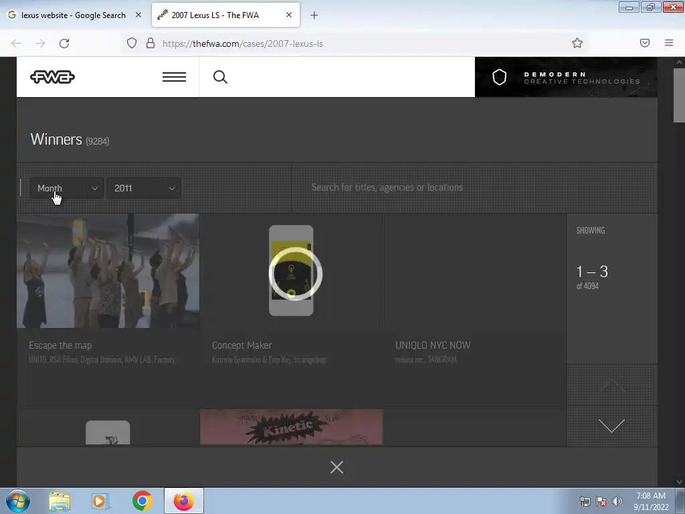The image size is (685, 514).
Task: Click the Save to Pocket icon
Action: click(645, 43)
